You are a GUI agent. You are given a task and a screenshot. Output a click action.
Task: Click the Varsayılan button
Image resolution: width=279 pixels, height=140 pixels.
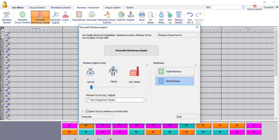click(x=97, y=117)
